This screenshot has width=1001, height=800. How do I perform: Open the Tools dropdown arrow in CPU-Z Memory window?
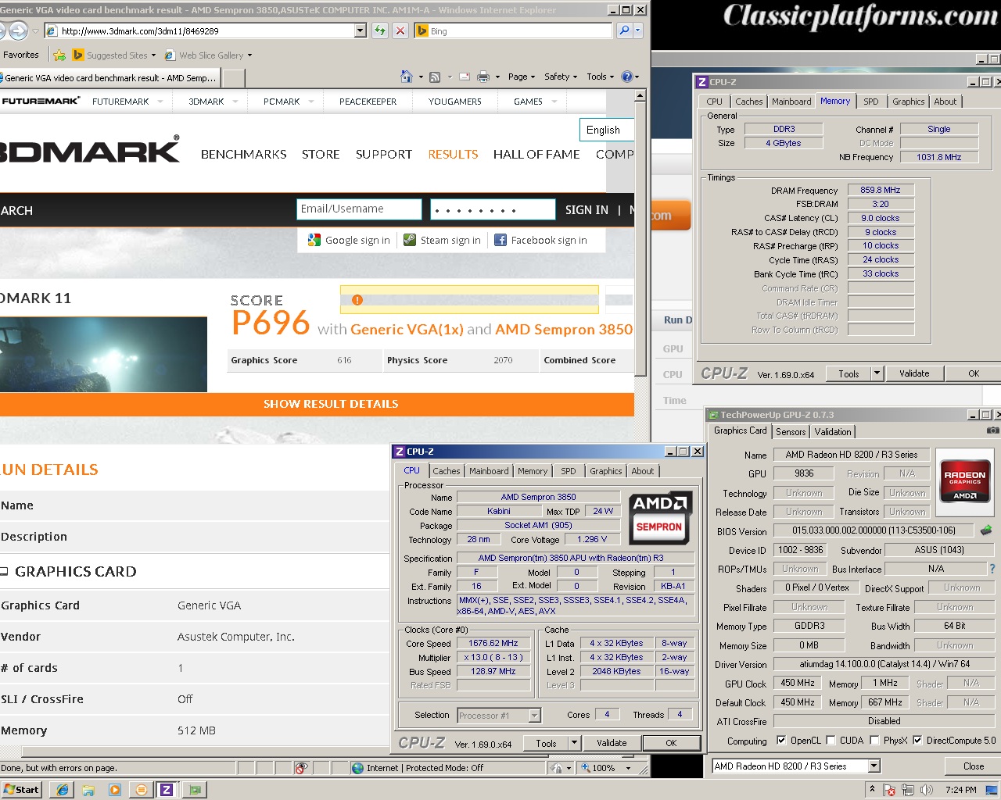[877, 373]
